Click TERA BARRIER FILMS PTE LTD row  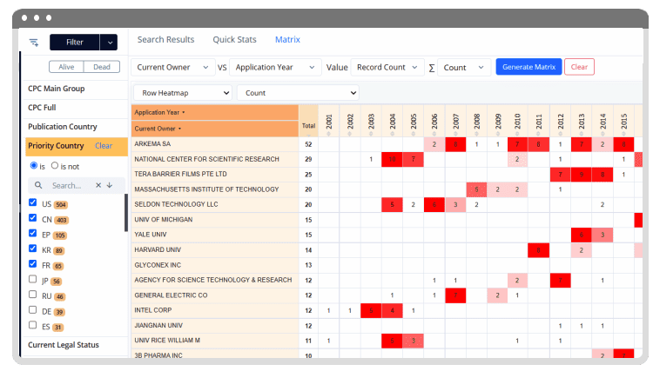coord(180,174)
